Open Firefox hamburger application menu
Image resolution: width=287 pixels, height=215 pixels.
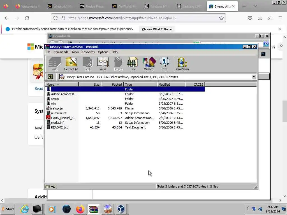[x=280, y=18]
